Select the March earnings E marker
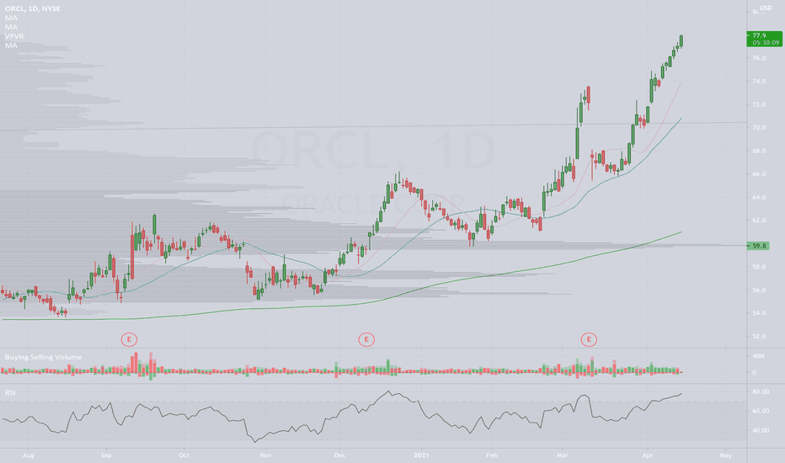 (589, 339)
